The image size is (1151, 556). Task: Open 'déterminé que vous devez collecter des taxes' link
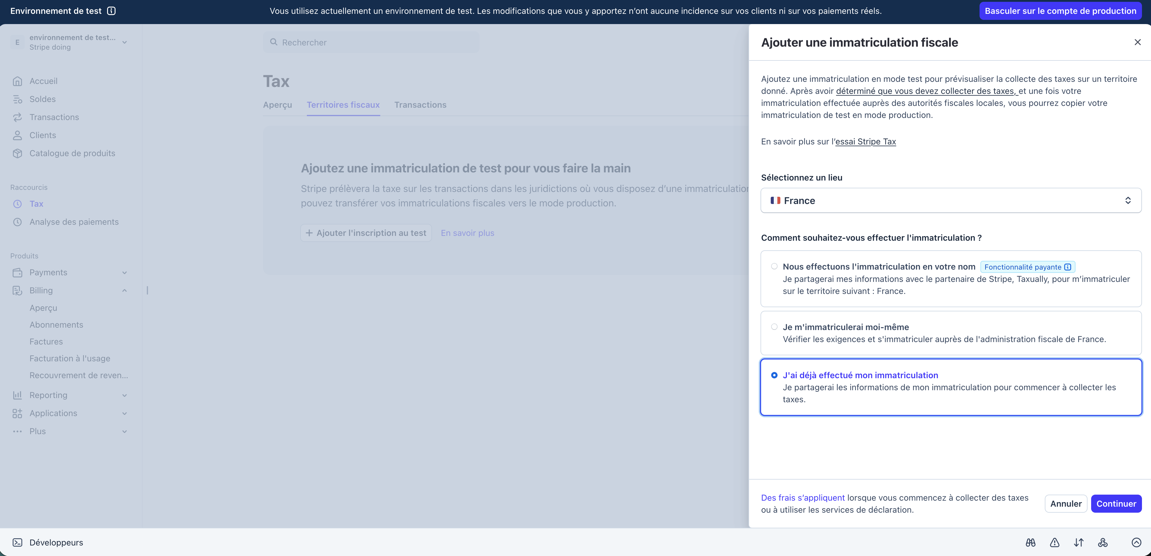tap(927, 91)
